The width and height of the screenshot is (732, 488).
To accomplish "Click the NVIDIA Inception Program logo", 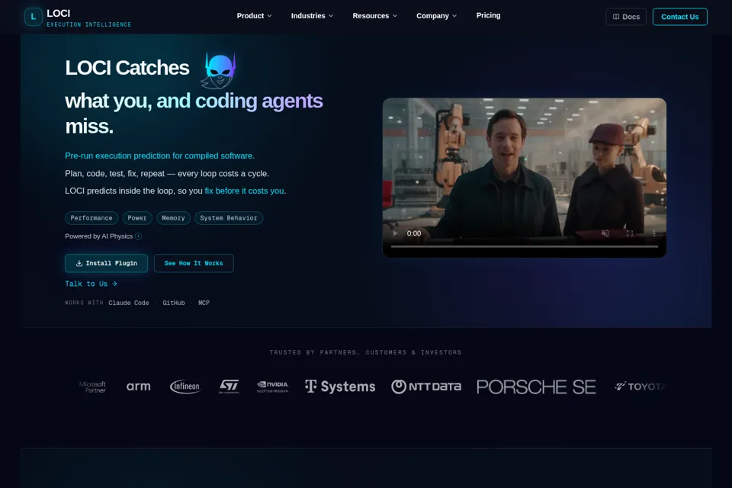I will pos(273,387).
